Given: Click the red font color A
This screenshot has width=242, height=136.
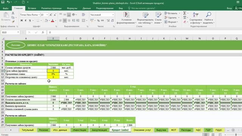Looking at the screenshot, I should 53,20.
